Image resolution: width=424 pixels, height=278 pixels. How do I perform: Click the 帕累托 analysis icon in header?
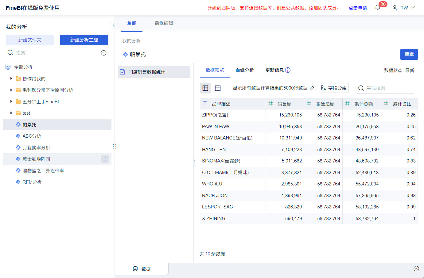[x=126, y=55]
